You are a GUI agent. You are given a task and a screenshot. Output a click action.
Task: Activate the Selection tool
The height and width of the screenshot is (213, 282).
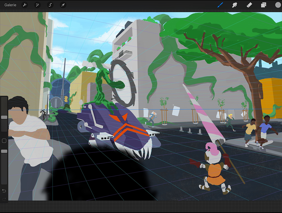[50, 5]
